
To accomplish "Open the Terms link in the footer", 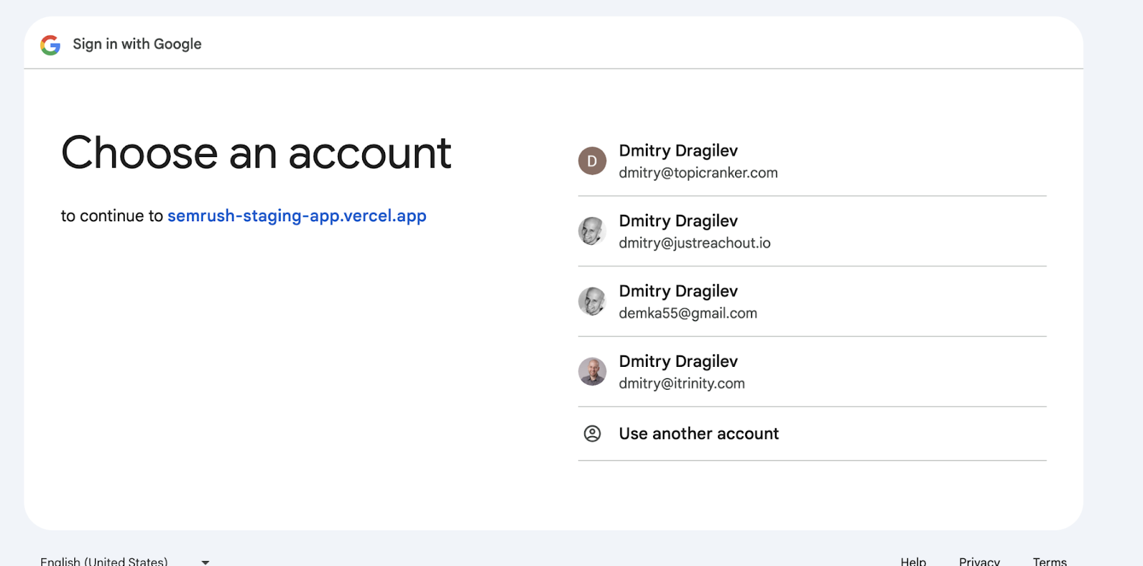I will click(x=1049, y=561).
